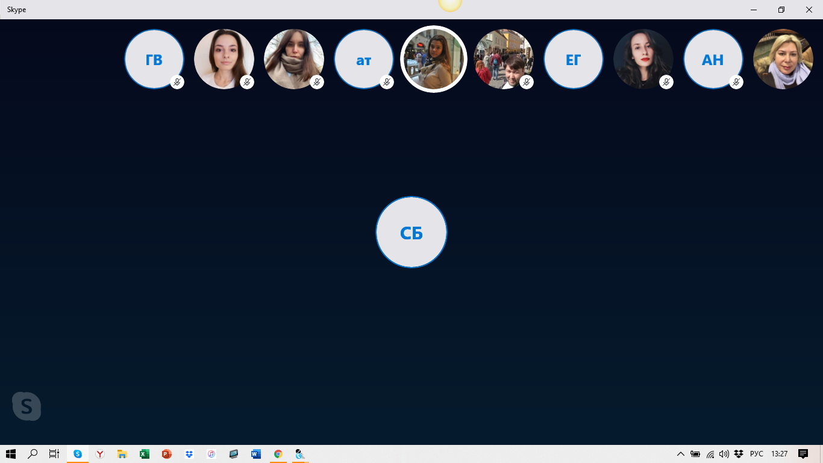Screen dimensions: 823x463
Task: Open the ЕГ participant avatar
Action: tap(573, 59)
